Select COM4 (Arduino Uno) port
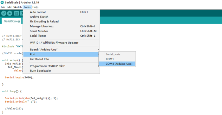 tap(117, 64)
